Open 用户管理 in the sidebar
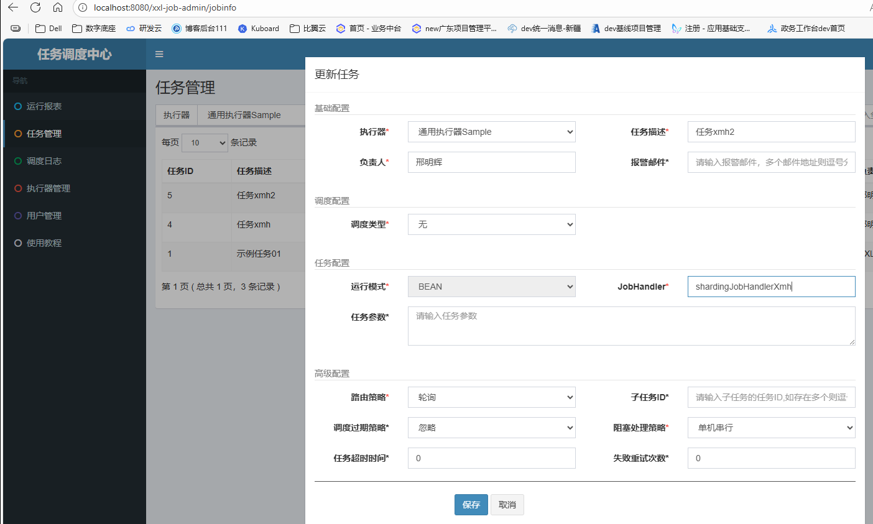 pyautogui.click(x=75, y=216)
